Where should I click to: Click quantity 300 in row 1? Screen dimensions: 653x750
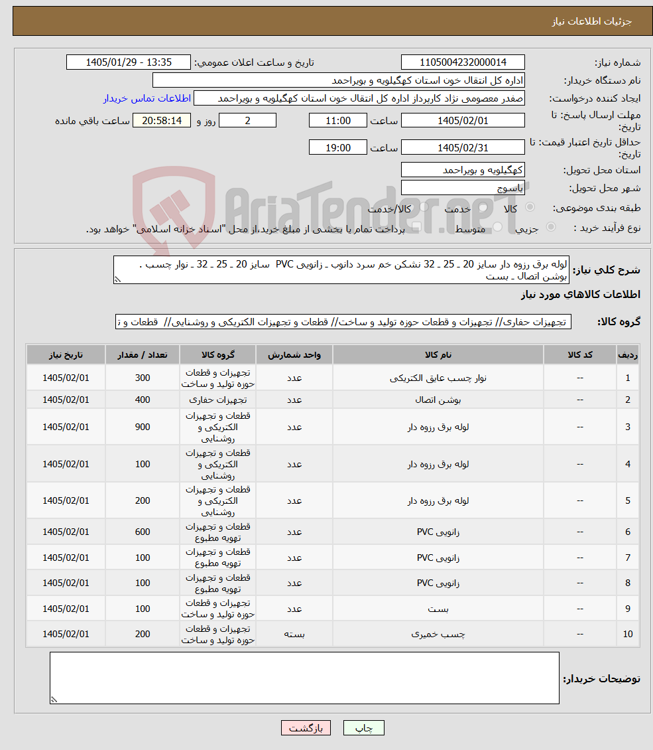click(x=143, y=378)
